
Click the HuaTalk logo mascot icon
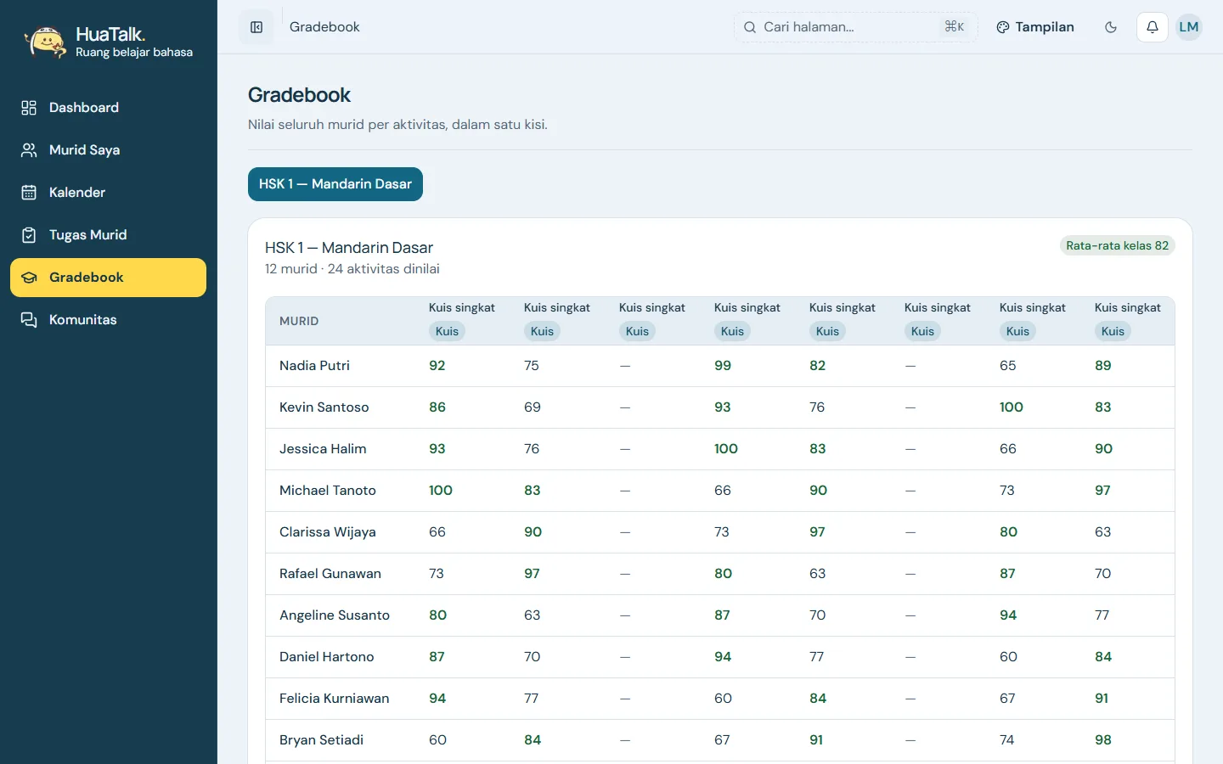click(x=45, y=42)
